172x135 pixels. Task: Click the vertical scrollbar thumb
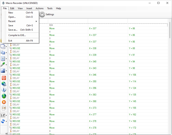click(x=170, y=30)
